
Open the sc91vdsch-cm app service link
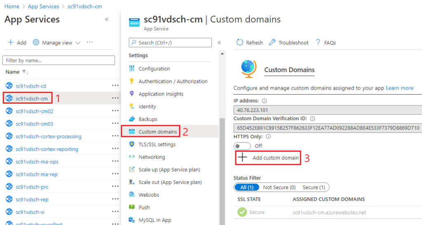point(31,99)
